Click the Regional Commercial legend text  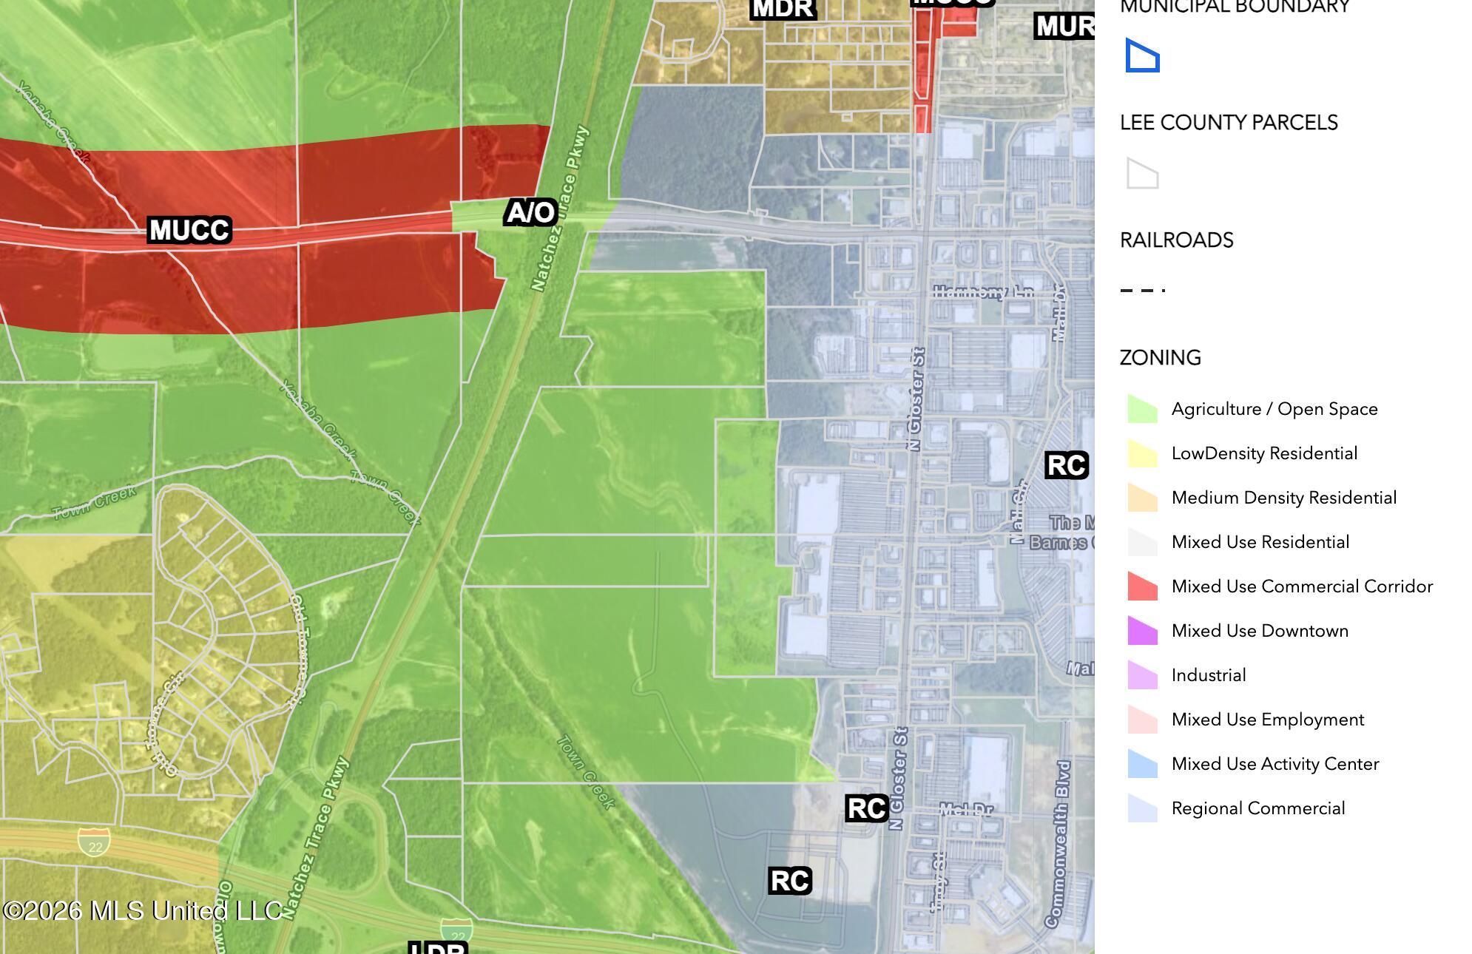pos(1258,808)
